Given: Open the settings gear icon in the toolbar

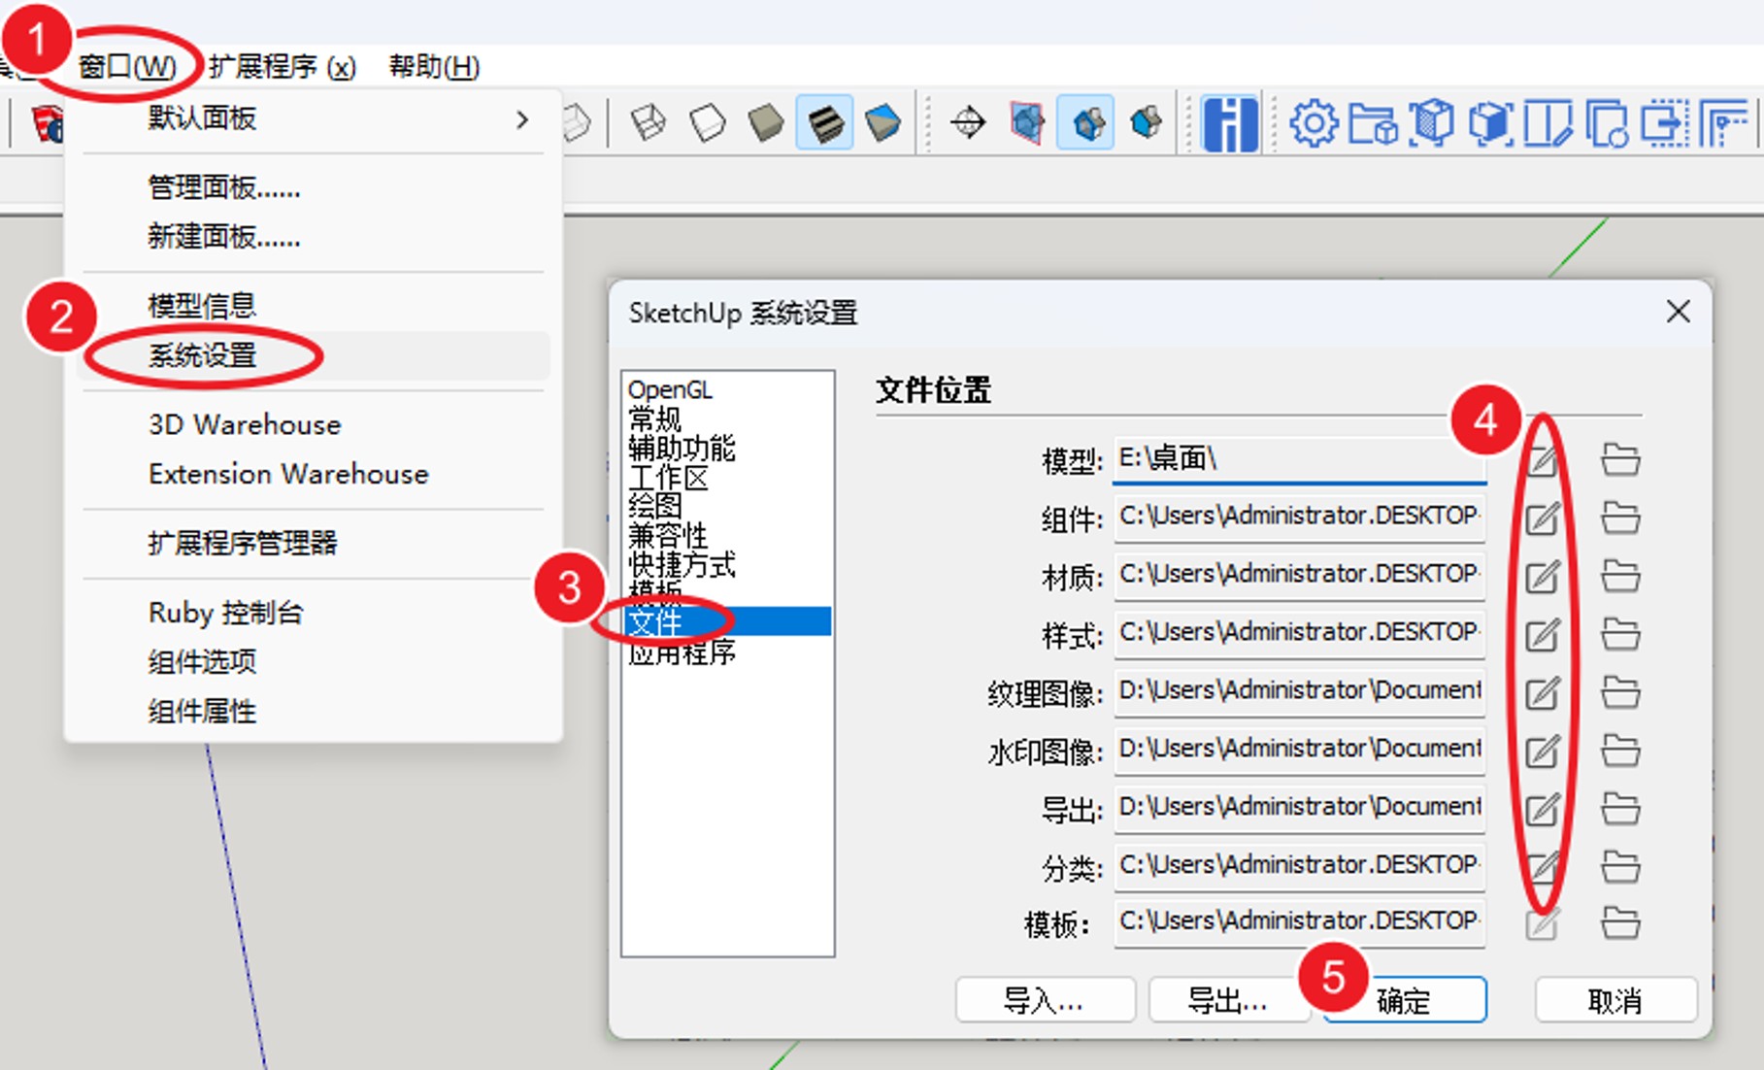Looking at the screenshot, I should (x=1315, y=122).
